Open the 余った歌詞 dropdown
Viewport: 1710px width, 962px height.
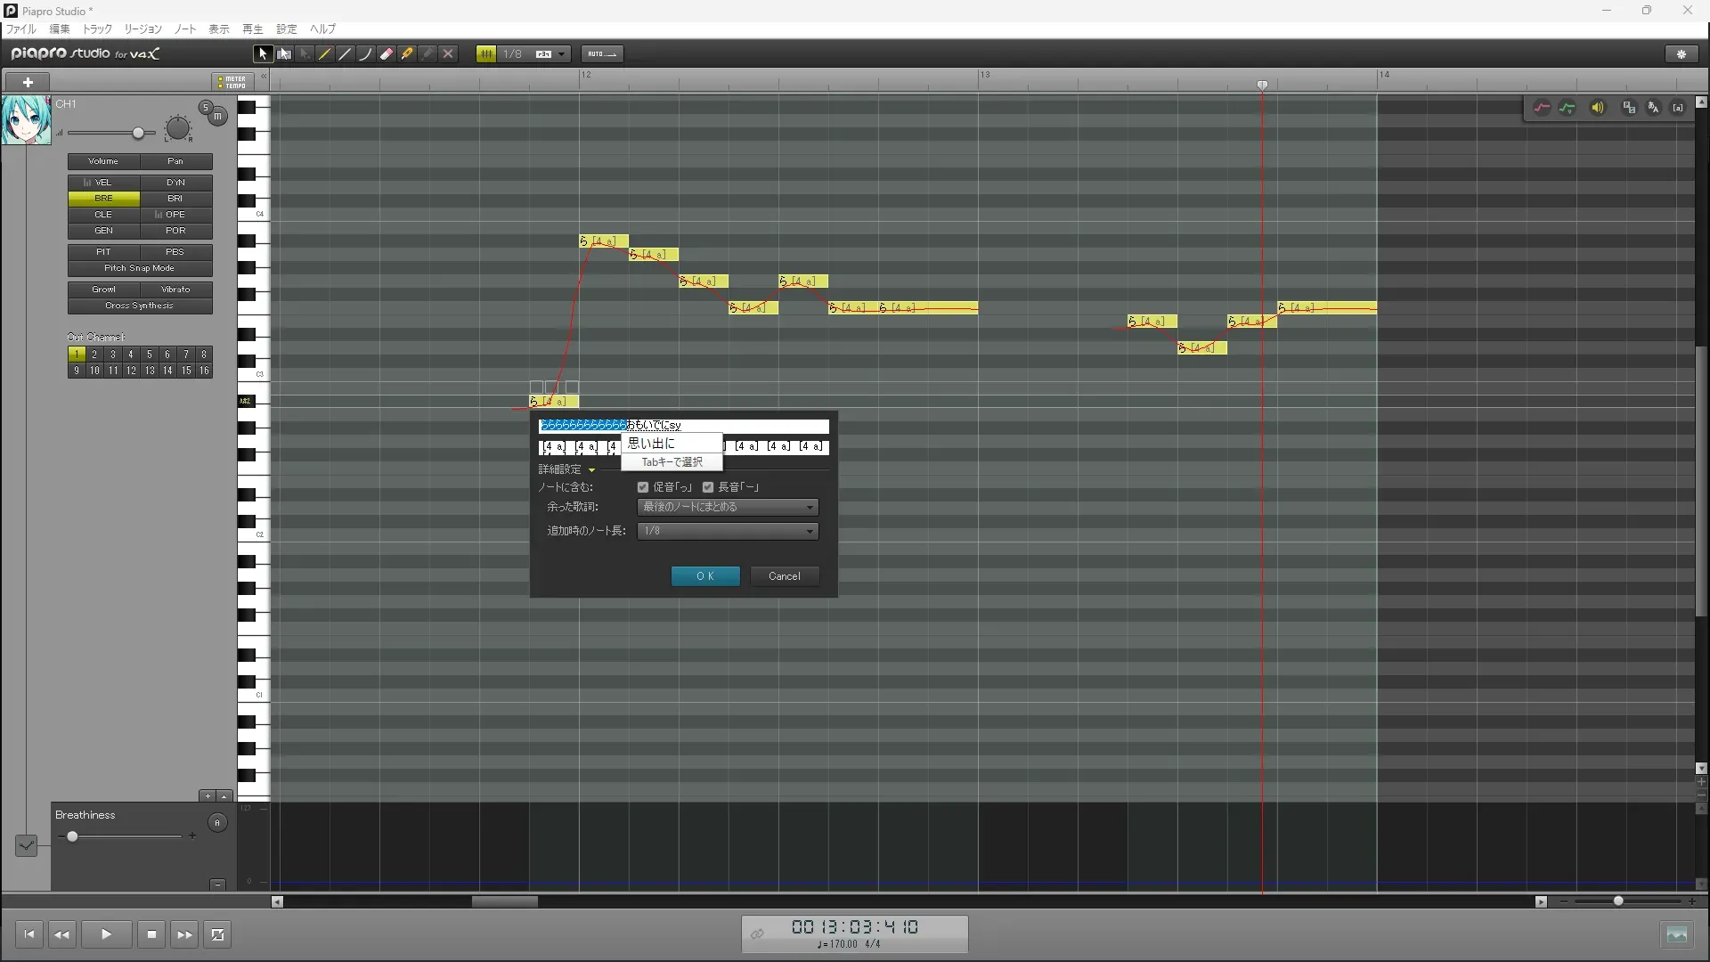click(728, 507)
